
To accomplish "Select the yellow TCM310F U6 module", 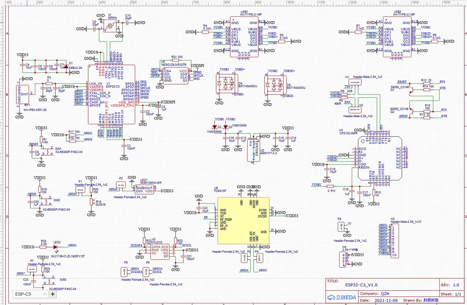I will (243, 220).
